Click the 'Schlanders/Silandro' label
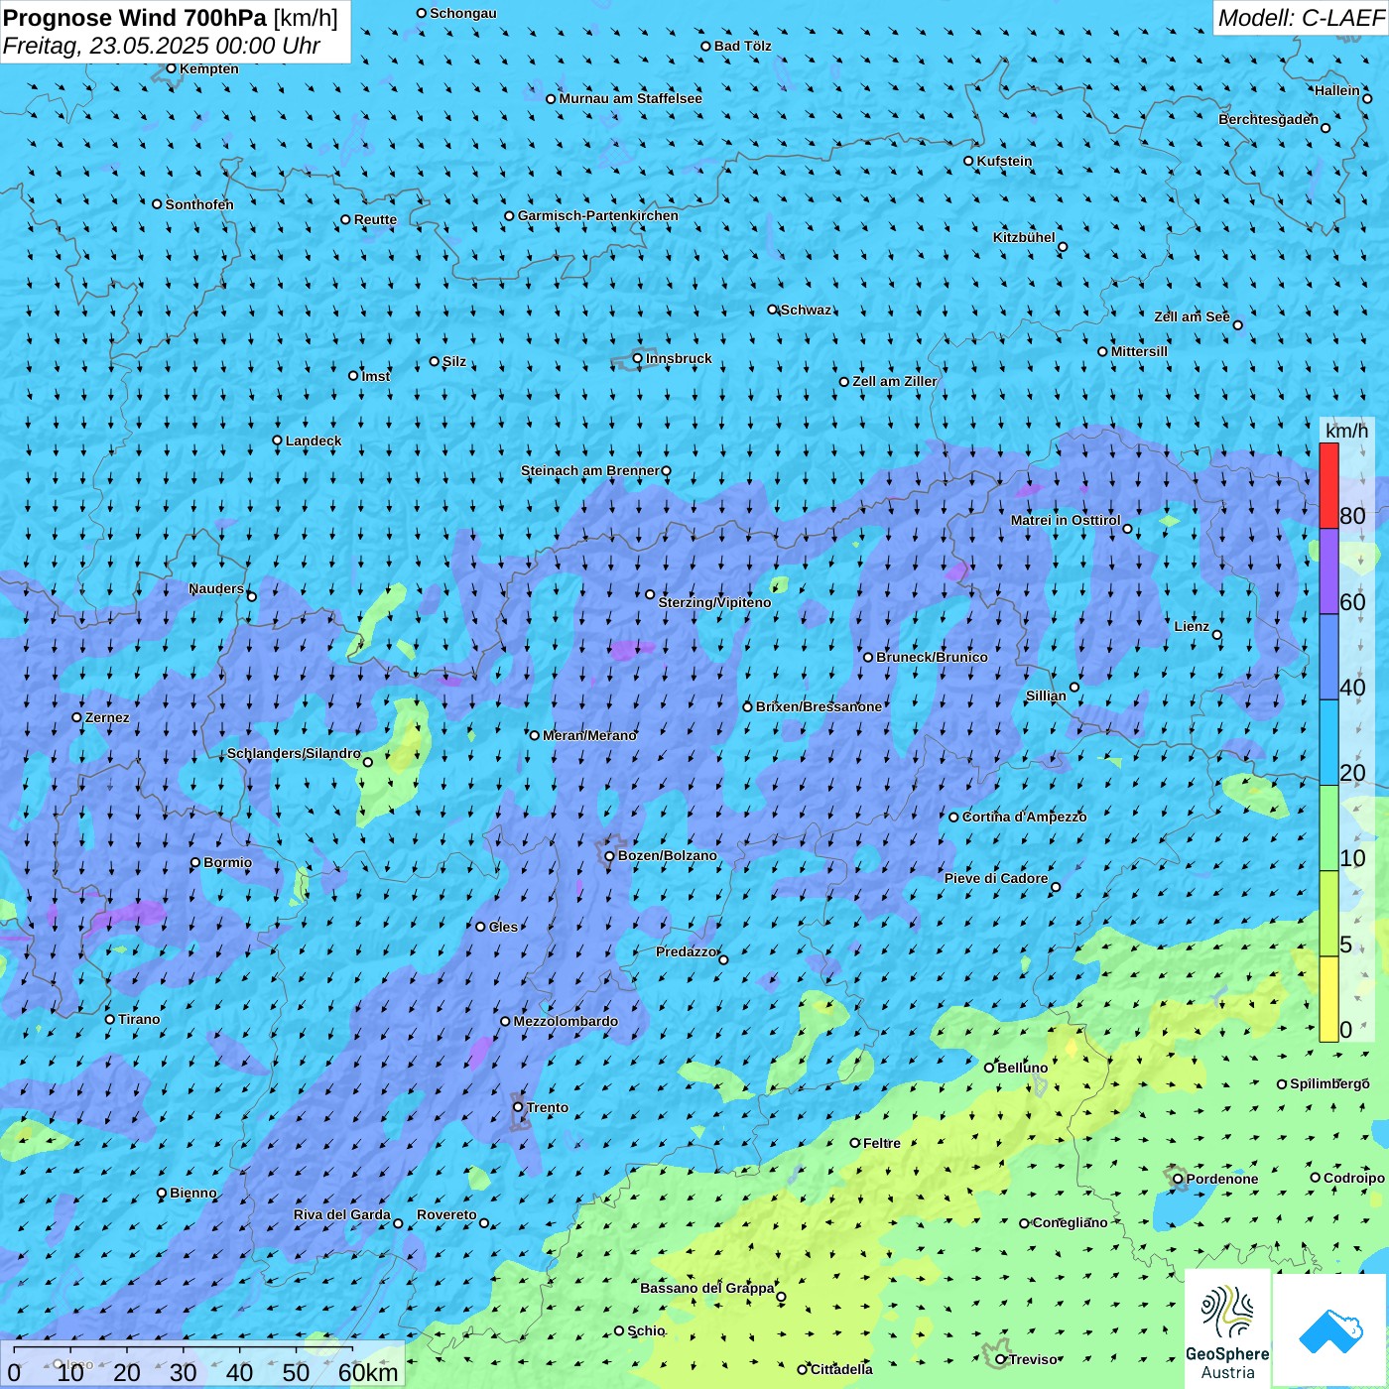The image size is (1389, 1389). pos(294,753)
